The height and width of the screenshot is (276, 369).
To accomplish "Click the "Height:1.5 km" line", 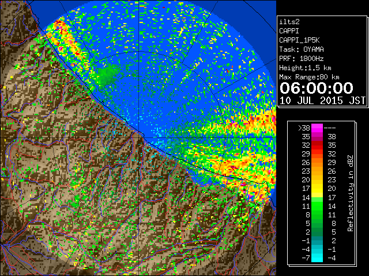I will pyautogui.click(x=305, y=68).
